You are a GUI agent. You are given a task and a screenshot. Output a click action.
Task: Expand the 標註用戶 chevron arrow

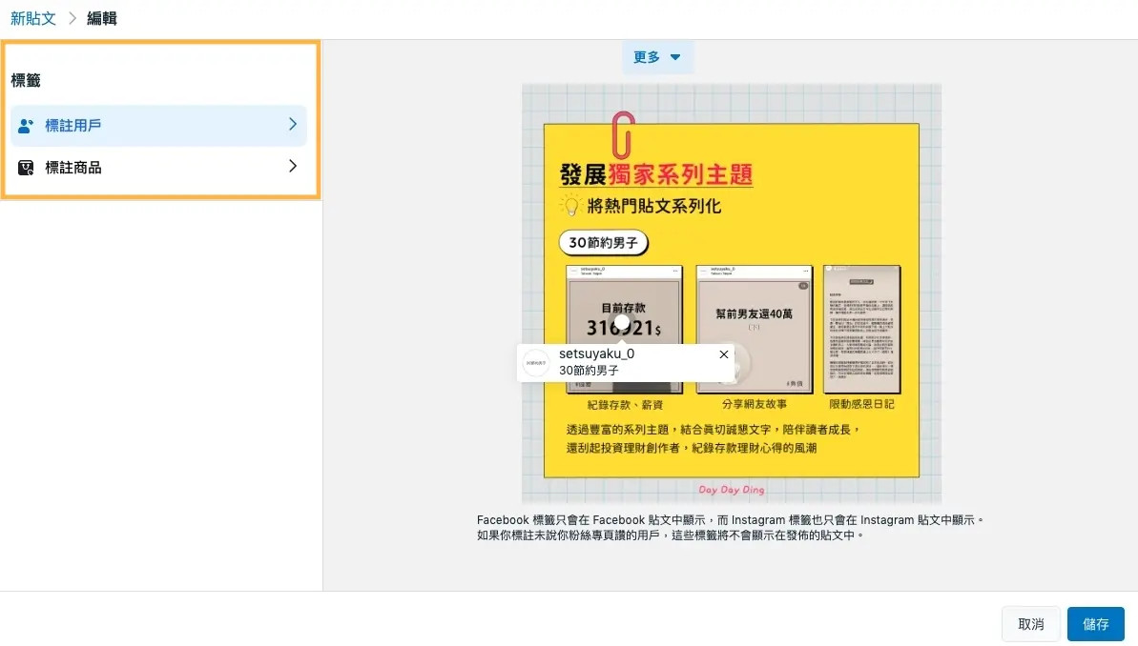pos(293,125)
